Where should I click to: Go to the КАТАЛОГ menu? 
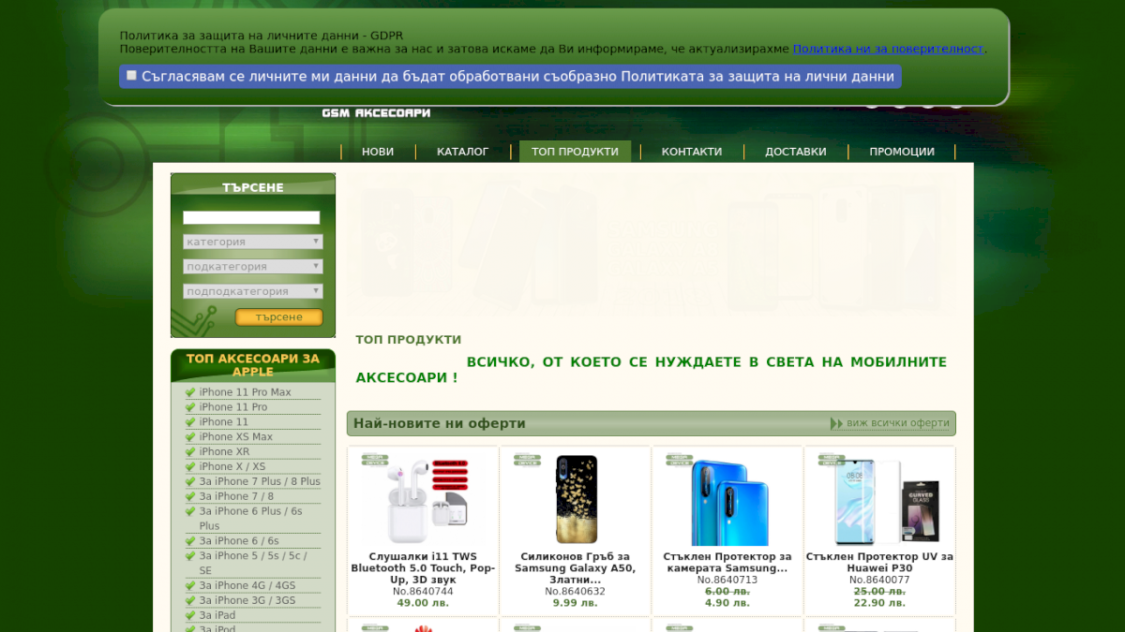[462, 152]
